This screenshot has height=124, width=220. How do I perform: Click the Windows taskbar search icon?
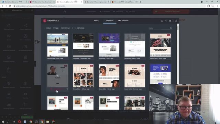pos(8,122)
